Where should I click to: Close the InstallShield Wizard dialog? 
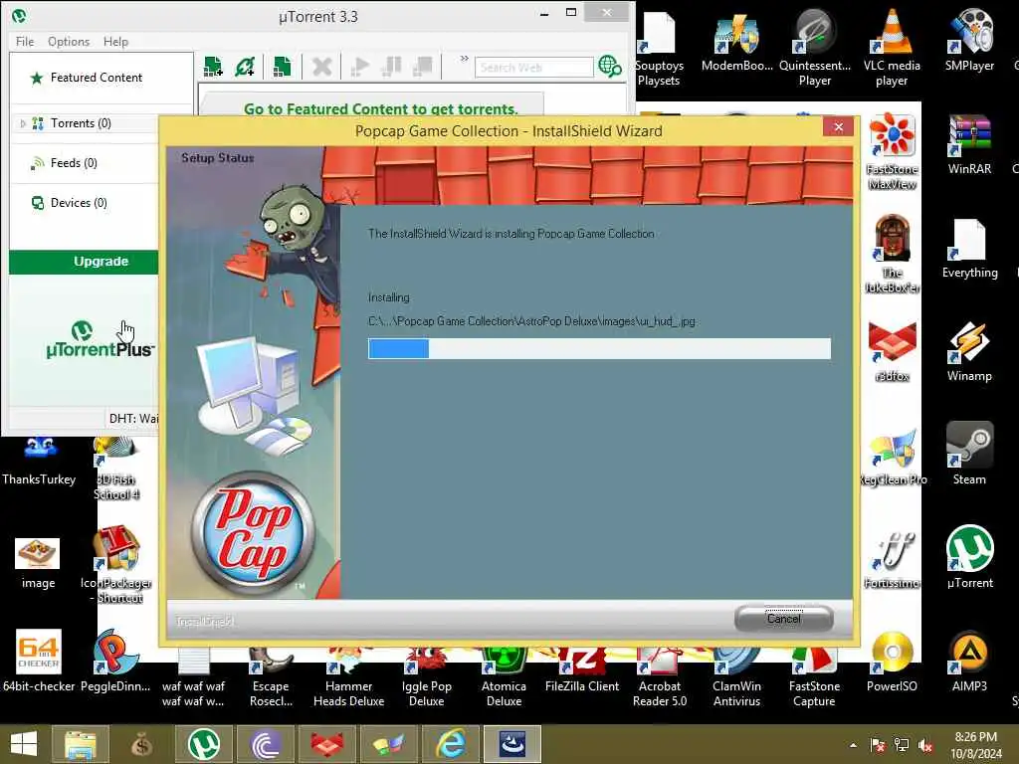(838, 126)
